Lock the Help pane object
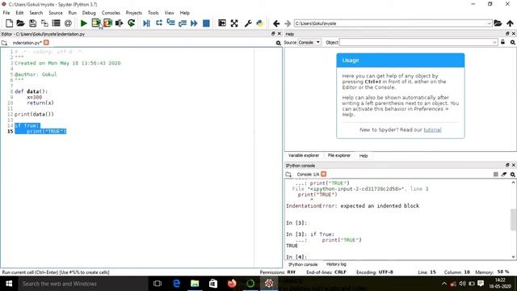This screenshot has width=517, height=291. coord(502,42)
